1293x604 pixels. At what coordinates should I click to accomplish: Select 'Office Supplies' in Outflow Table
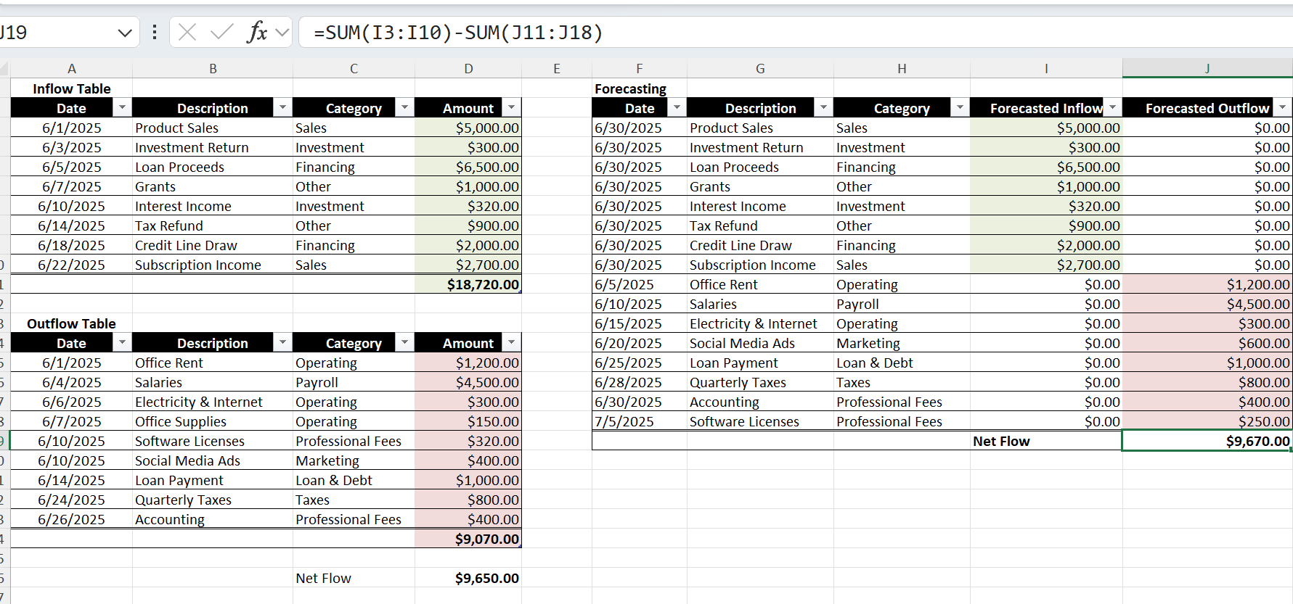pyautogui.click(x=213, y=421)
